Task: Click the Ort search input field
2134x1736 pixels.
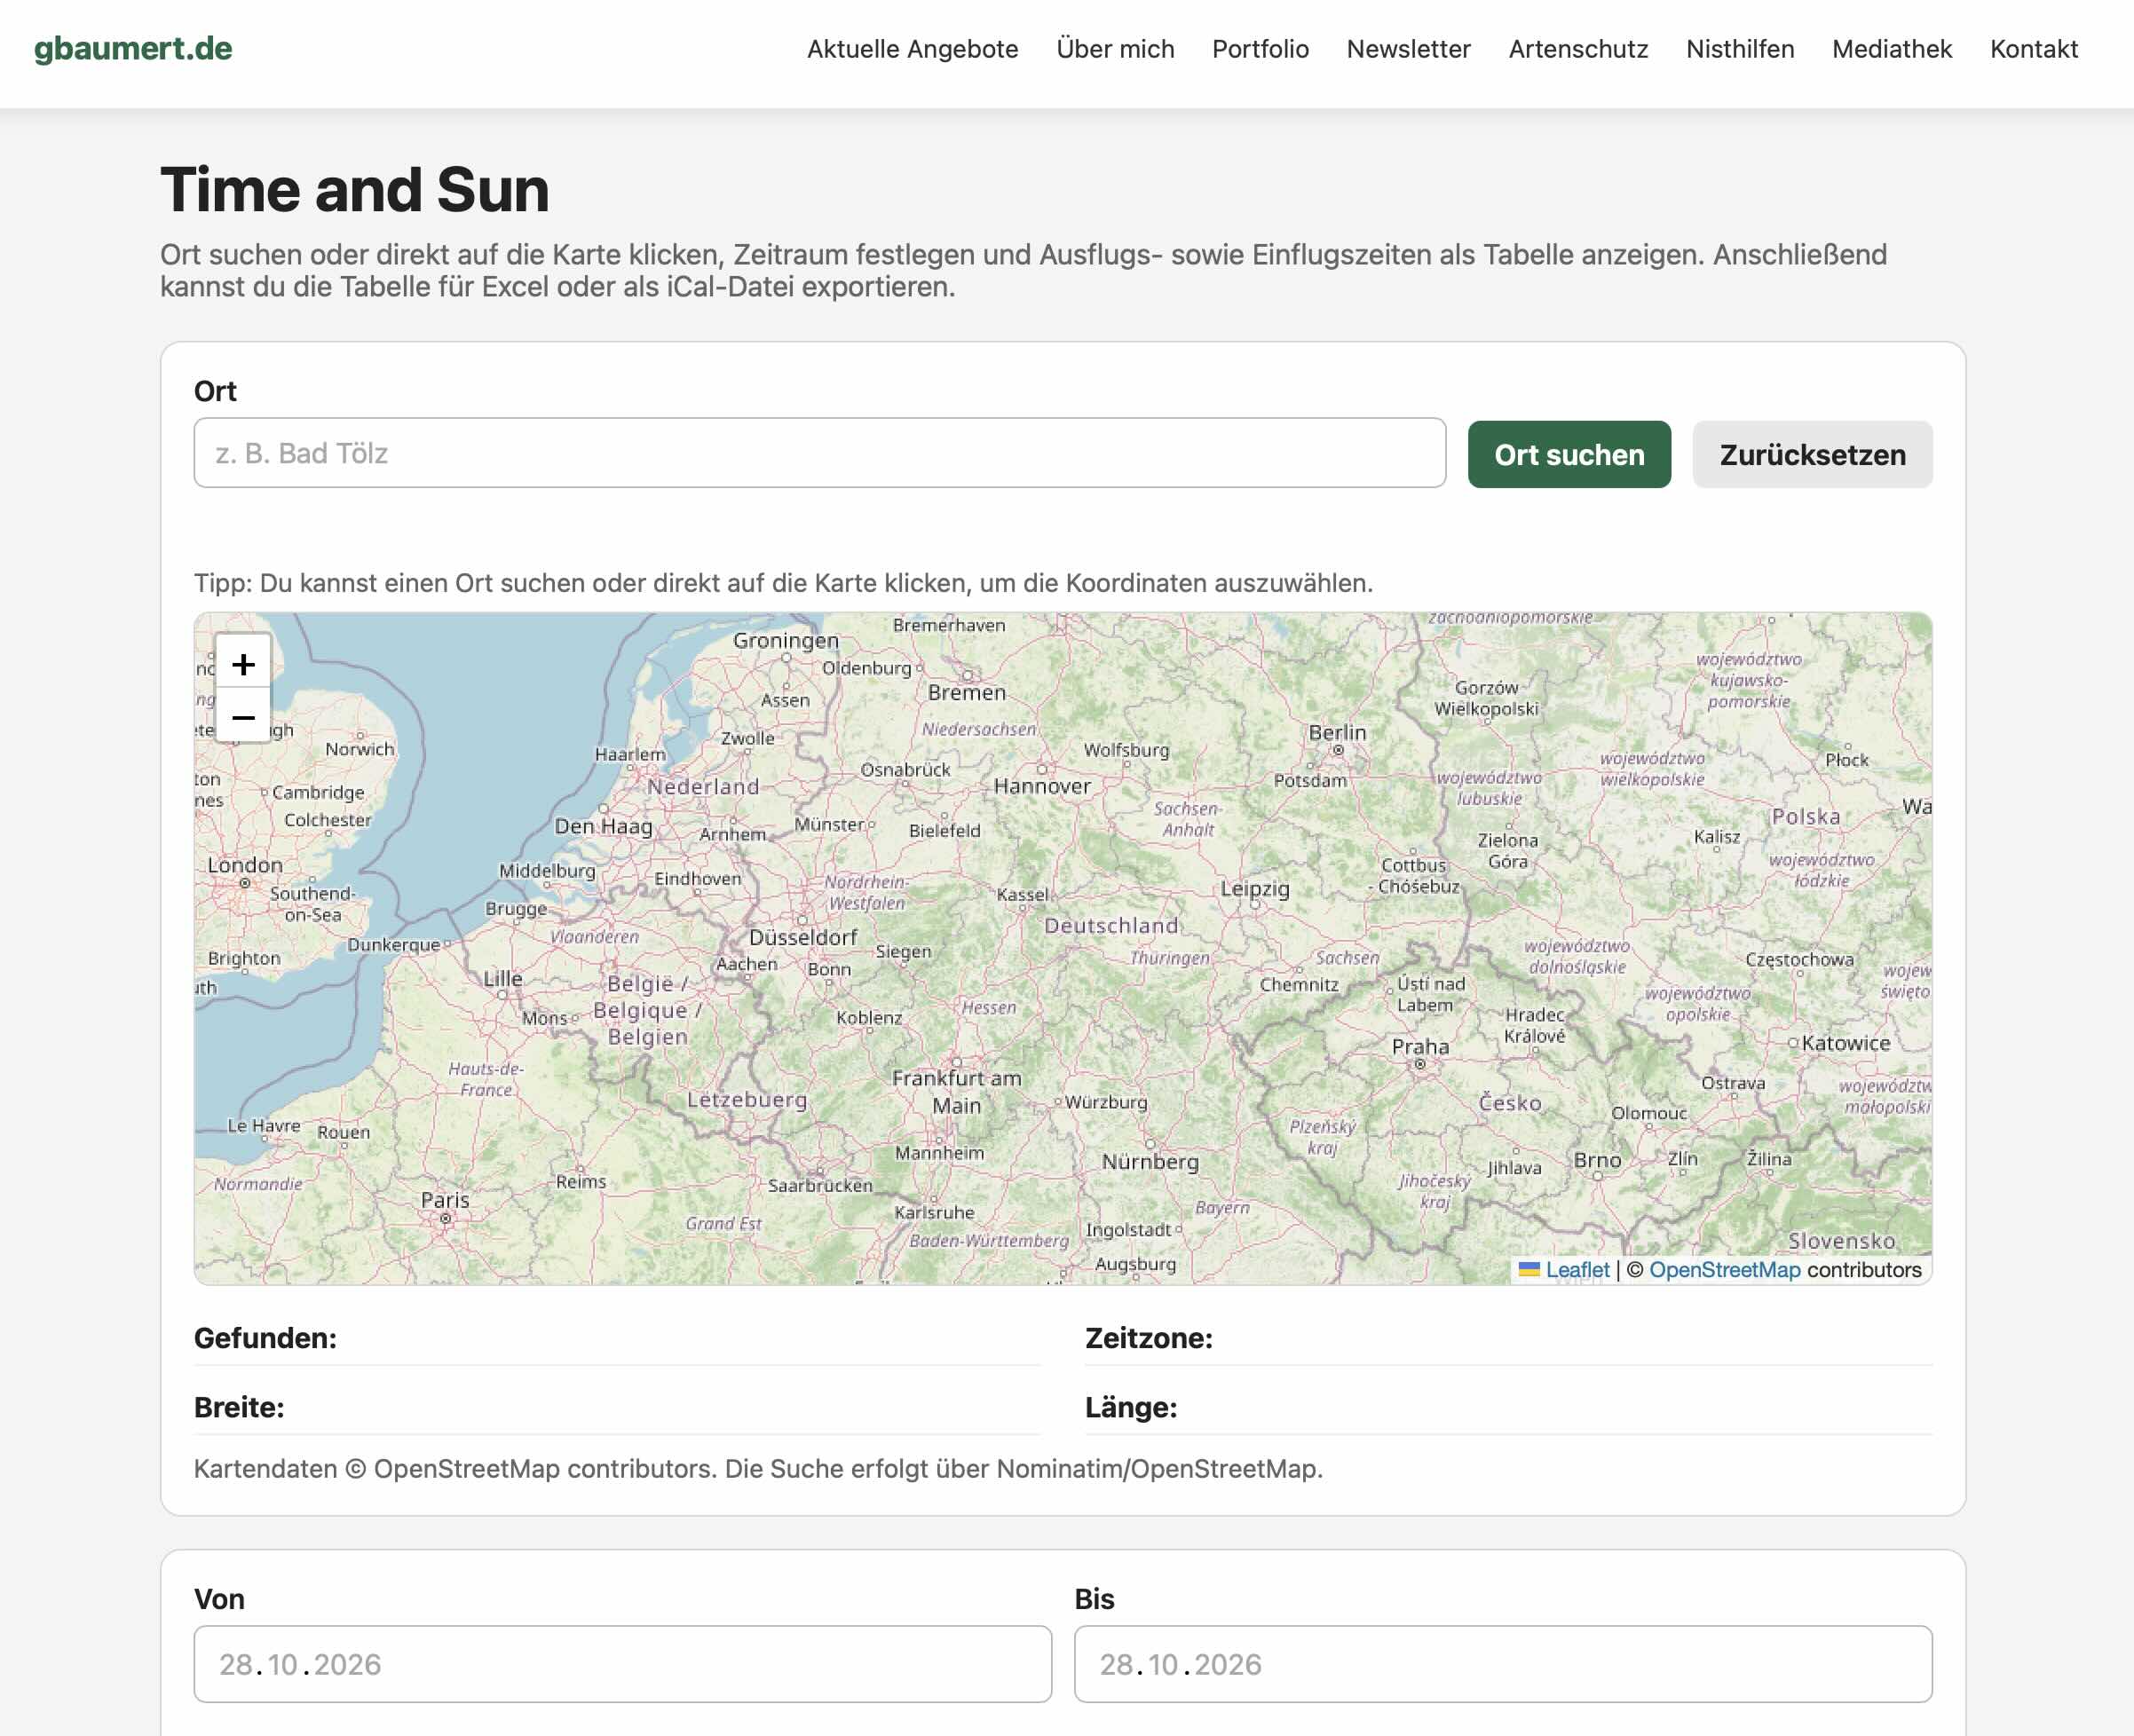Action: [x=820, y=453]
